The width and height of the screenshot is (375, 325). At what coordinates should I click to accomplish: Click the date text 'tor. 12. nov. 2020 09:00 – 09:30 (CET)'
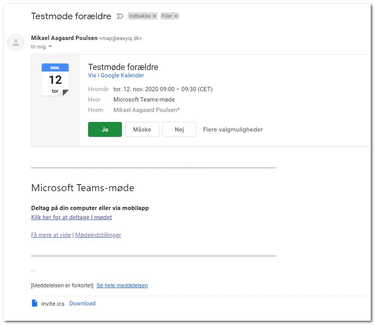click(163, 89)
